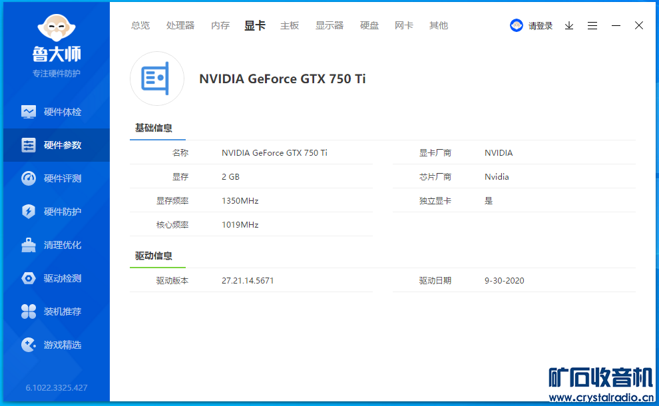Open the 清理优化 broom icon
This screenshot has height=406, width=659.
tap(29, 245)
